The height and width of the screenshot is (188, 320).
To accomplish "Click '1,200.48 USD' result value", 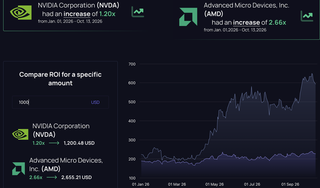I will (x=79, y=143).
